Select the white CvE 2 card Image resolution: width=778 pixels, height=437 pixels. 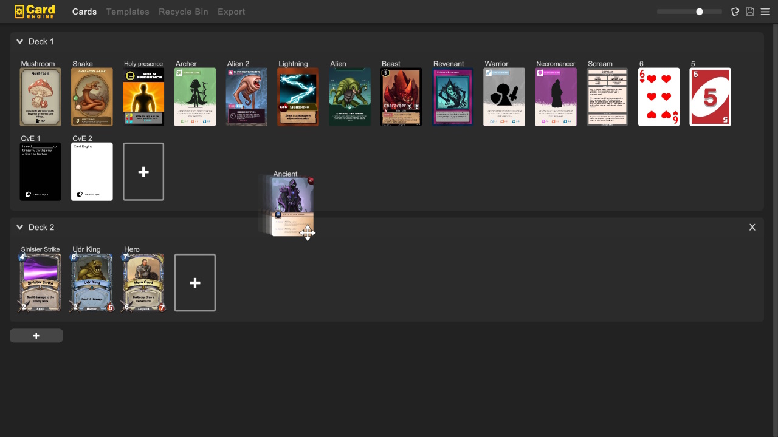pyautogui.click(x=92, y=172)
